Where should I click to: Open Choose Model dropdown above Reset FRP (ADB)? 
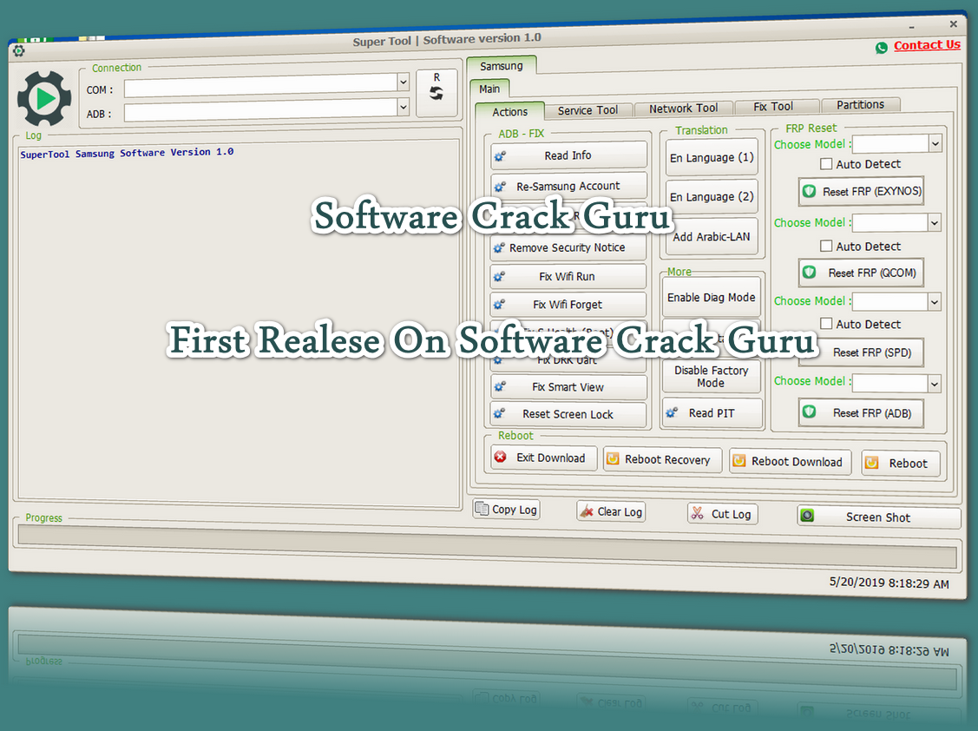point(934,383)
